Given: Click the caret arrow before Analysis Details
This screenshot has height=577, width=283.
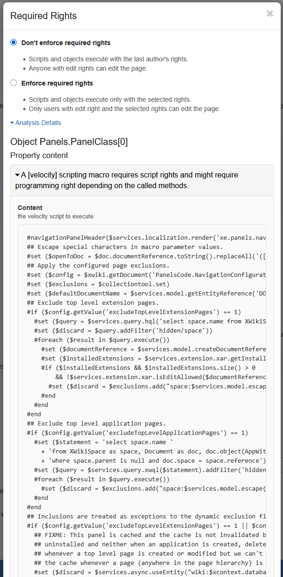Looking at the screenshot, I should click(x=13, y=123).
